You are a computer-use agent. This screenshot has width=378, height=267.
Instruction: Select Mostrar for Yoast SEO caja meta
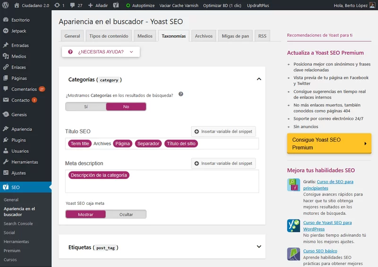[86, 214]
